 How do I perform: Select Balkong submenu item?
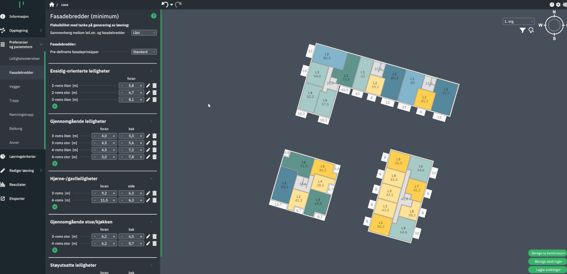(x=16, y=128)
